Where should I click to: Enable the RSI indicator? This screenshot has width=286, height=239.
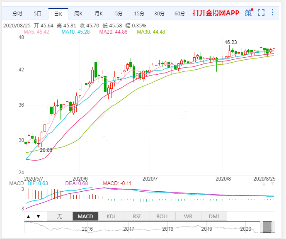(137, 216)
